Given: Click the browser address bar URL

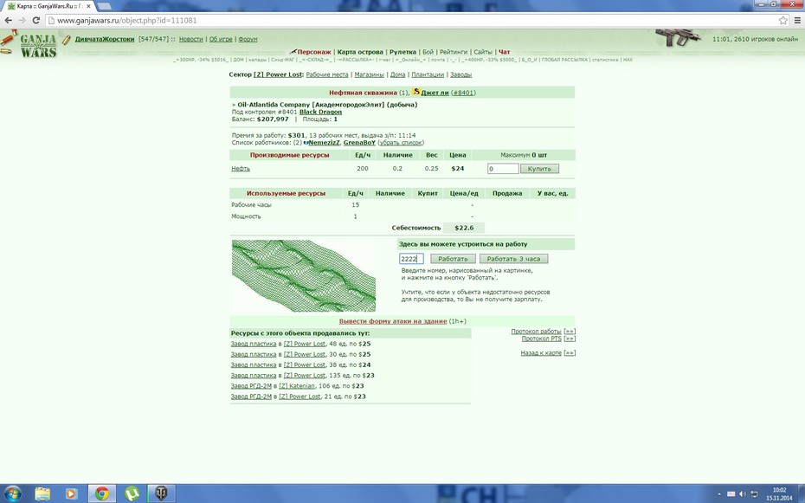Looking at the screenshot, I should 126,21.
